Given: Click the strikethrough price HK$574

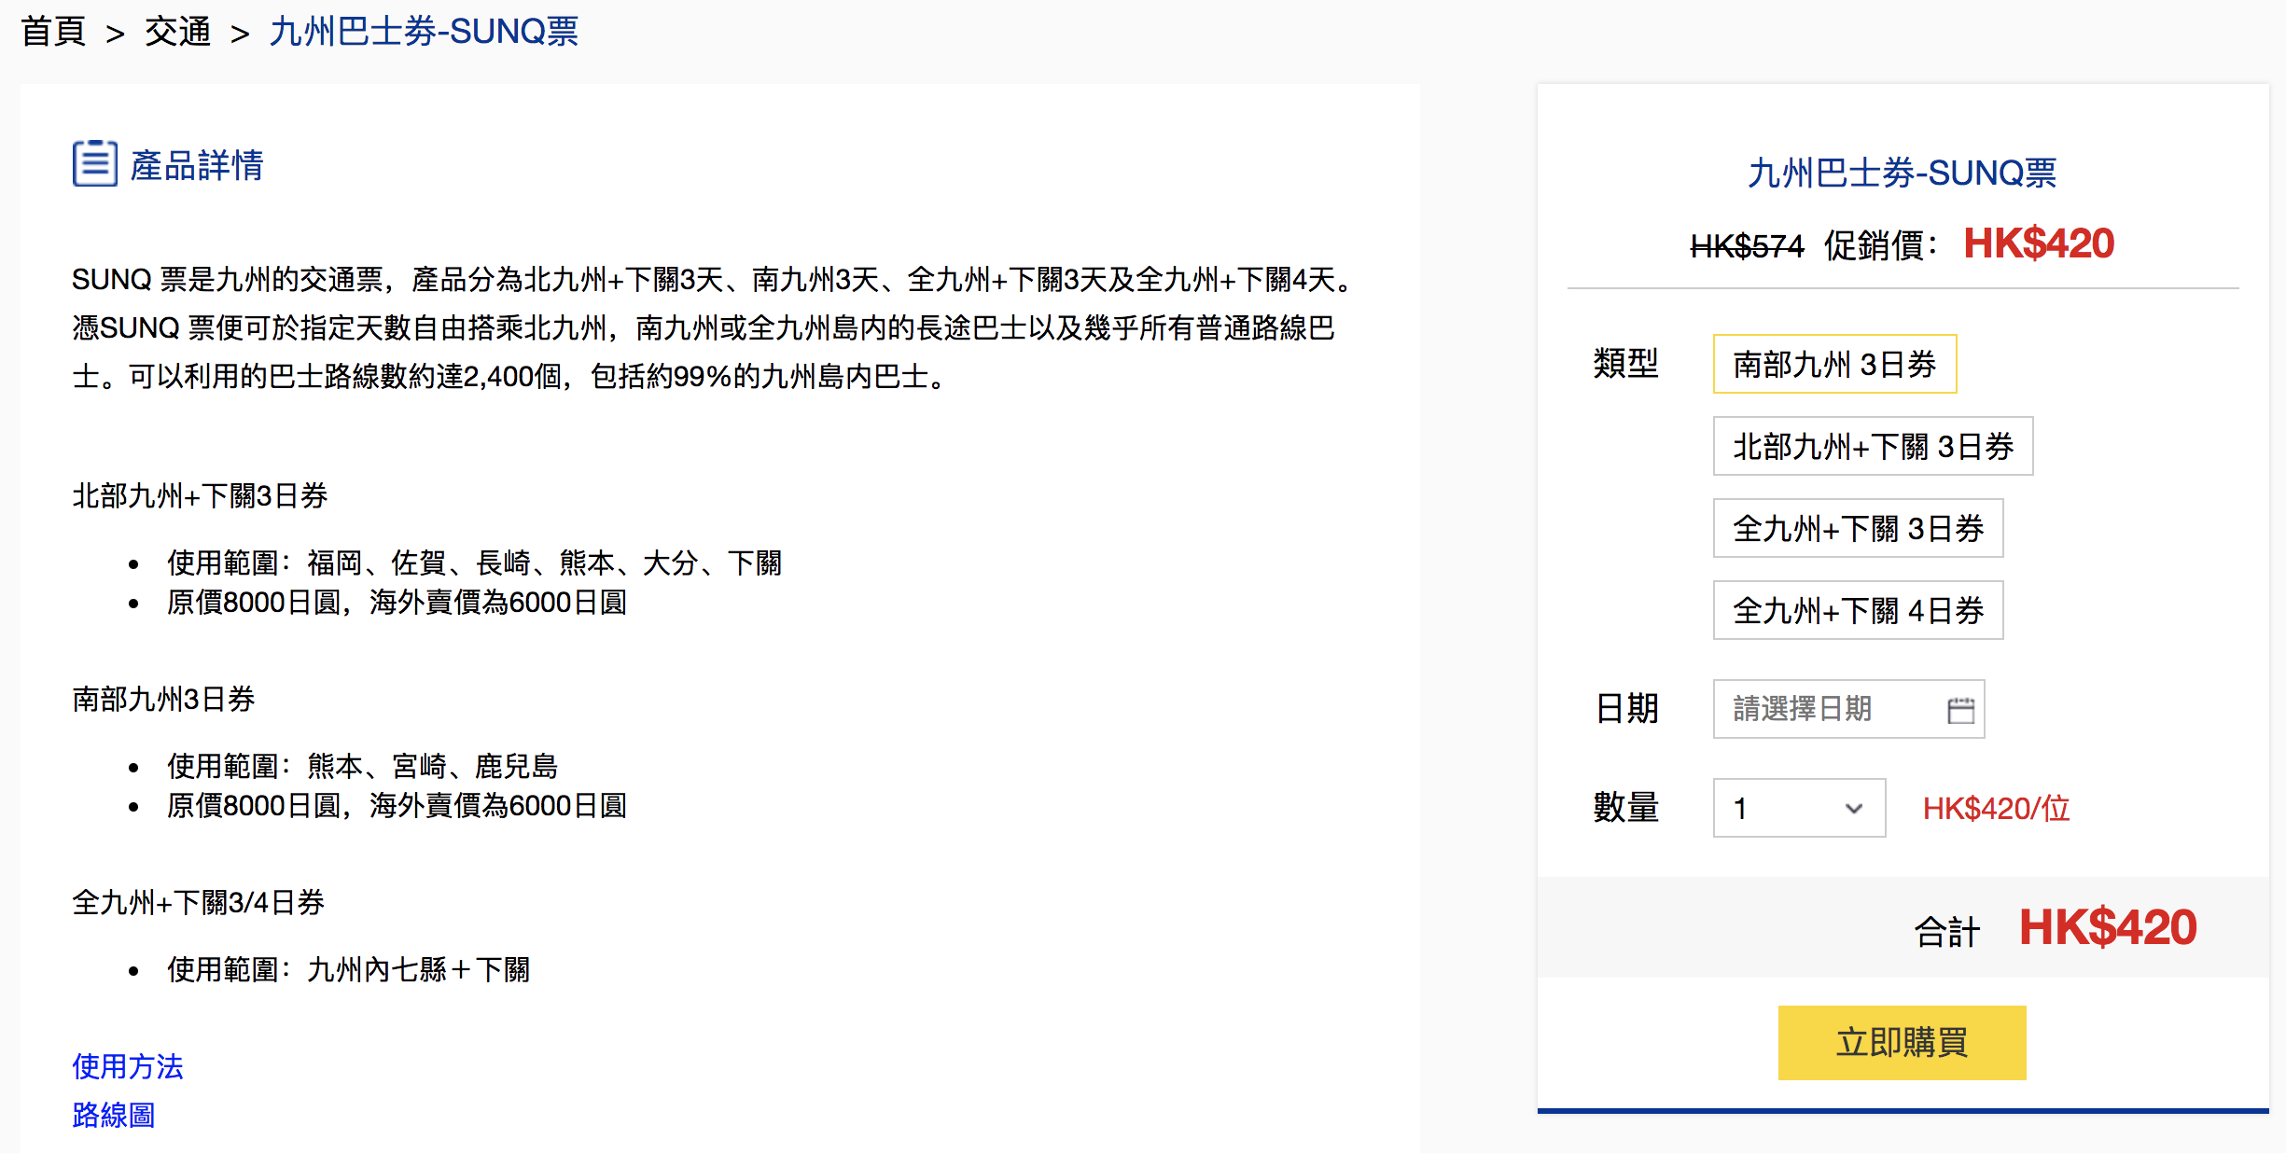Looking at the screenshot, I should [1747, 246].
